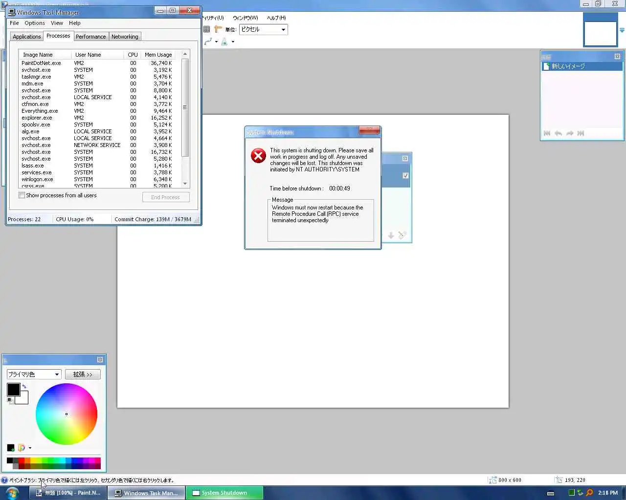Click the fast-forward icon in history panel
626x500 pixels.
click(x=581, y=133)
